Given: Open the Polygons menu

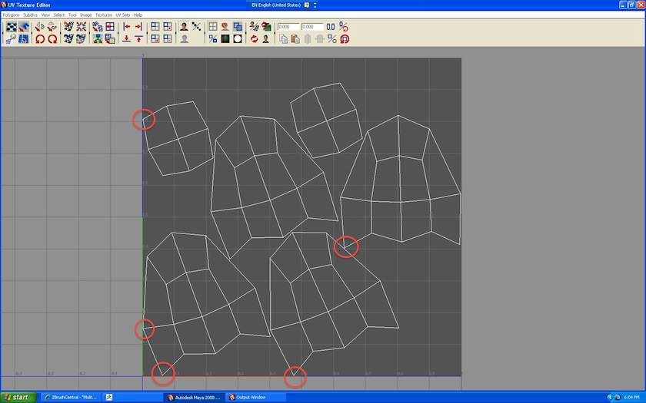Looking at the screenshot, I should [x=11, y=15].
